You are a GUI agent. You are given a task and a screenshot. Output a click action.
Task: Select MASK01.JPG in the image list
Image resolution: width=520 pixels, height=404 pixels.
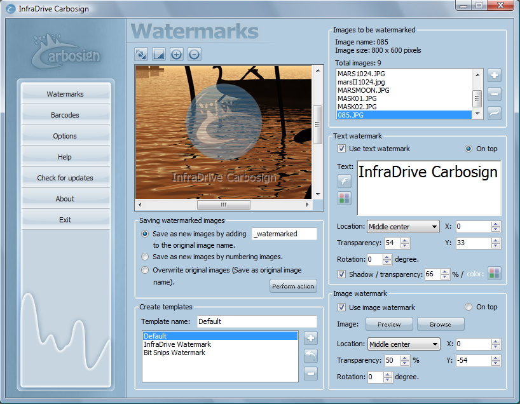coord(404,98)
